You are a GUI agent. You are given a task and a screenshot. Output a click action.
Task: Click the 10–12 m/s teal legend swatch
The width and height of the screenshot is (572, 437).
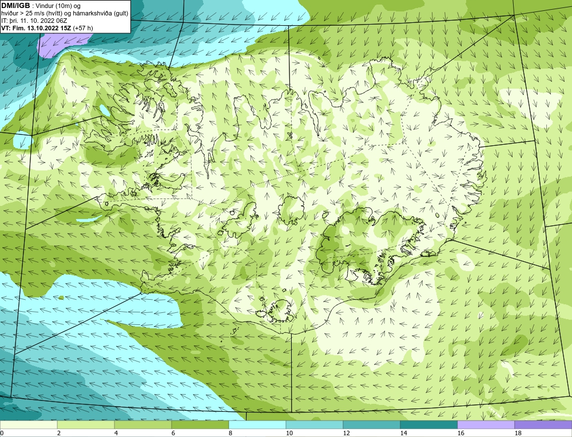pos(315,425)
